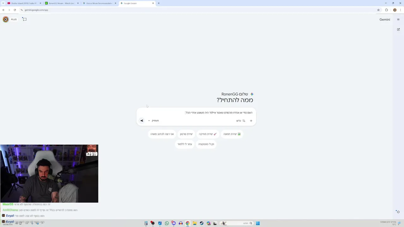Open WhatsApp from the taskbar
Viewport: 404px width, 227px height.
click(167, 223)
